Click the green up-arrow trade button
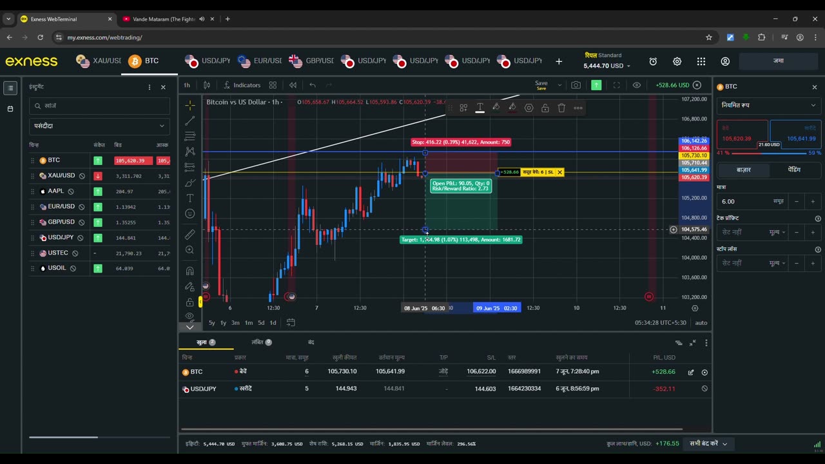Viewport: 825px width, 464px height. click(x=596, y=85)
